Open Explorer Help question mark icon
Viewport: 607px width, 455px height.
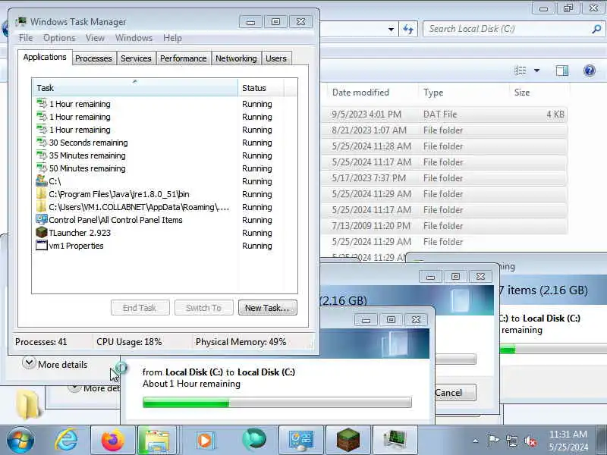click(590, 71)
